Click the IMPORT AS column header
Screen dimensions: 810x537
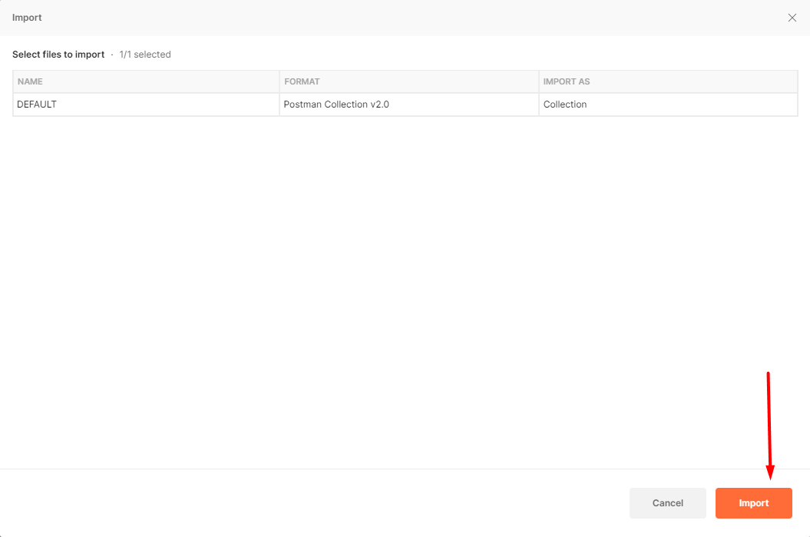click(567, 81)
